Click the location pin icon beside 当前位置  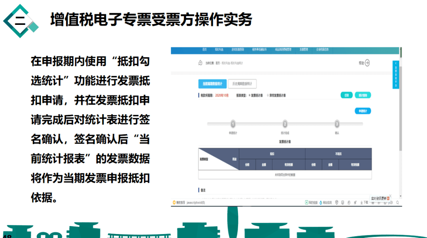(x=201, y=63)
